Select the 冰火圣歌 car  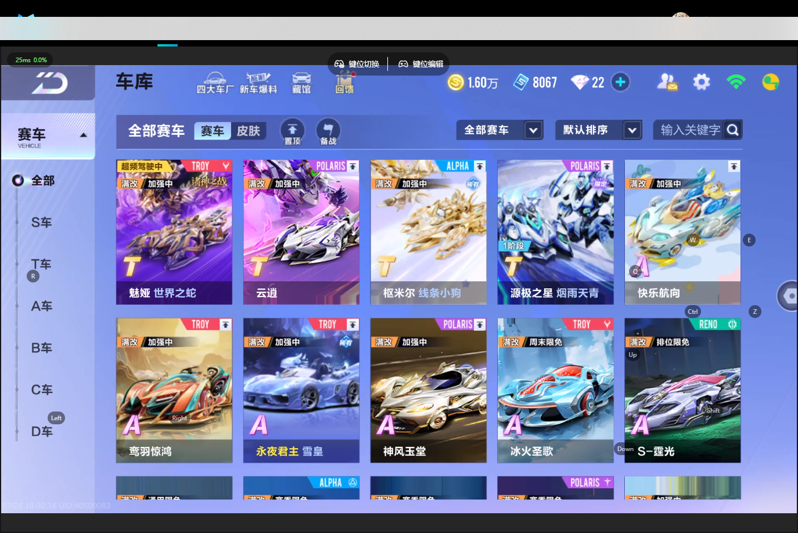pyautogui.click(x=556, y=390)
